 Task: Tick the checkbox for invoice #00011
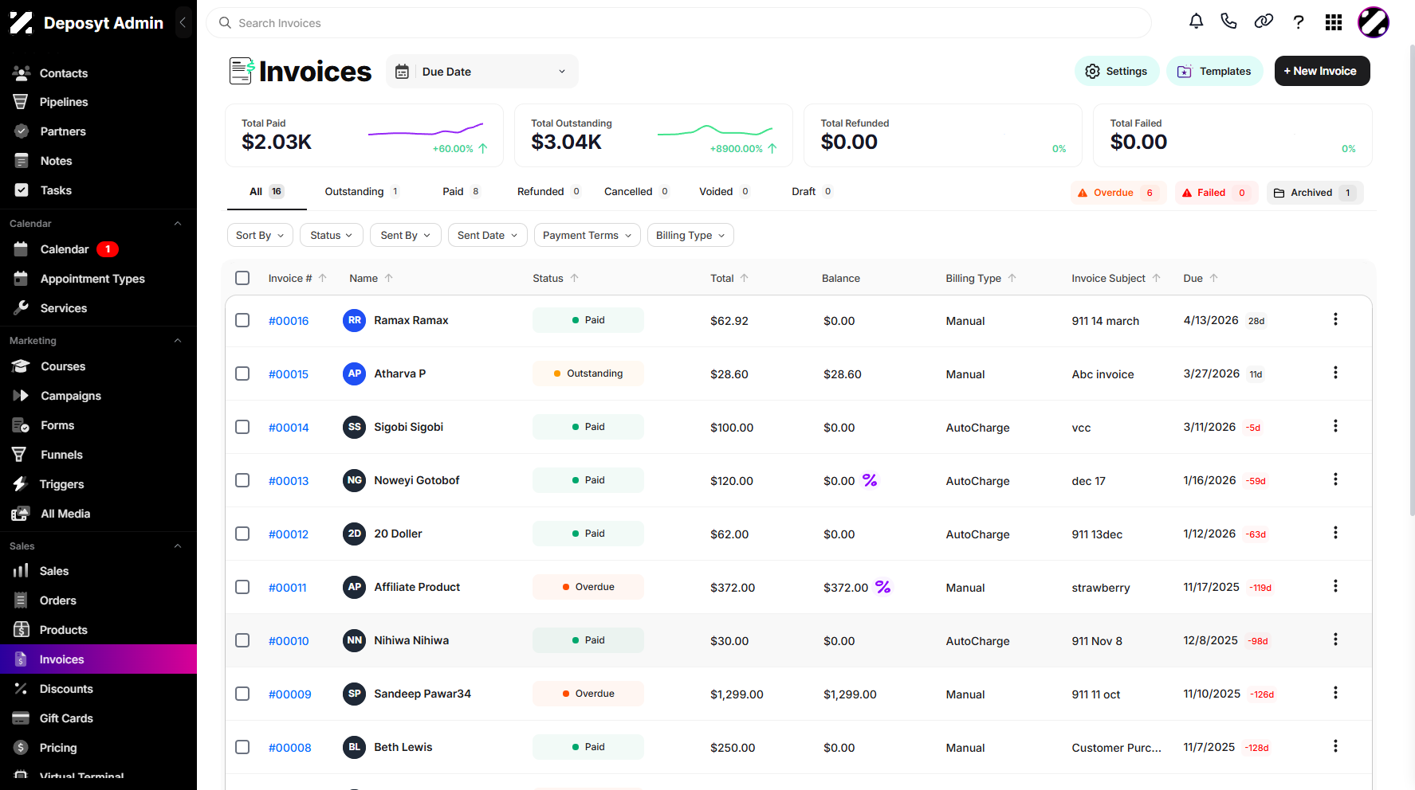[x=242, y=587]
